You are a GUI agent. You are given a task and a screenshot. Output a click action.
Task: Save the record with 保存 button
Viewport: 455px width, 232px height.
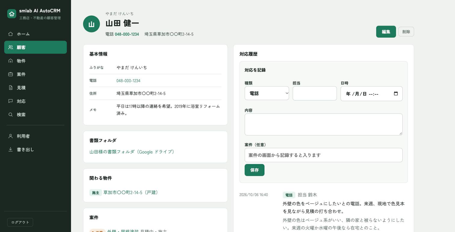pos(254,170)
